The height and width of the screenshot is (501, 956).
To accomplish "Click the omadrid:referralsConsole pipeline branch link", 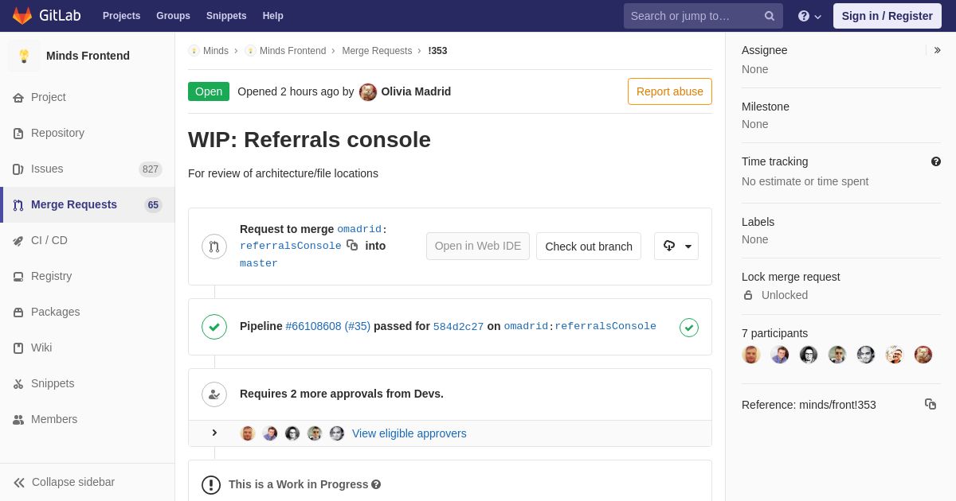I will (580, 327).
